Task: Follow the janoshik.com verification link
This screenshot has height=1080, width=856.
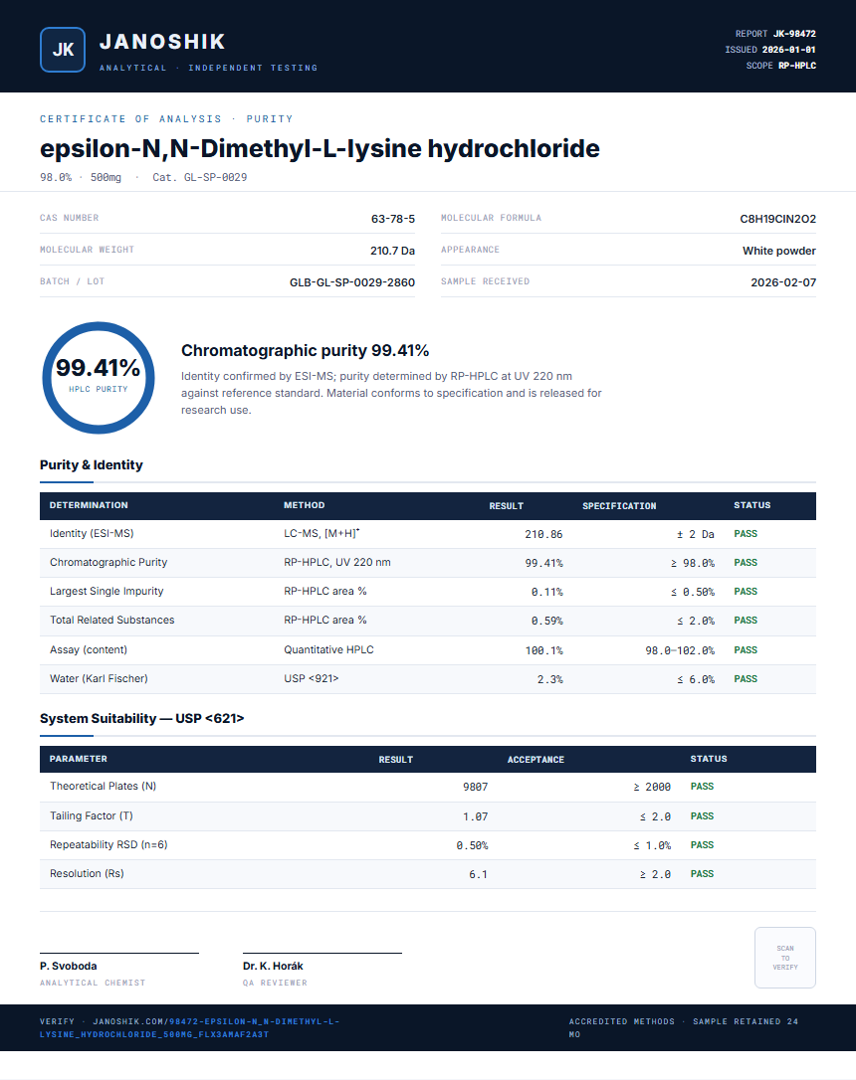Action: [x=189, y=1027]
